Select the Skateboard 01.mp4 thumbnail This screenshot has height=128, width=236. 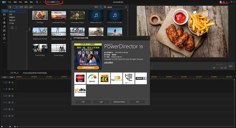[x=40, y=32]
